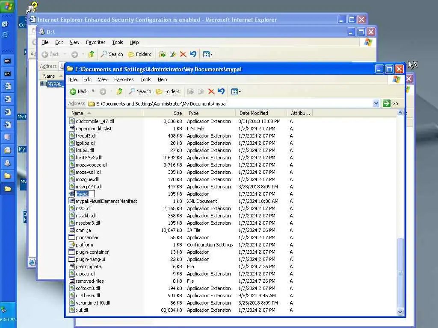Click the Windows Start button

click(8, 6)
